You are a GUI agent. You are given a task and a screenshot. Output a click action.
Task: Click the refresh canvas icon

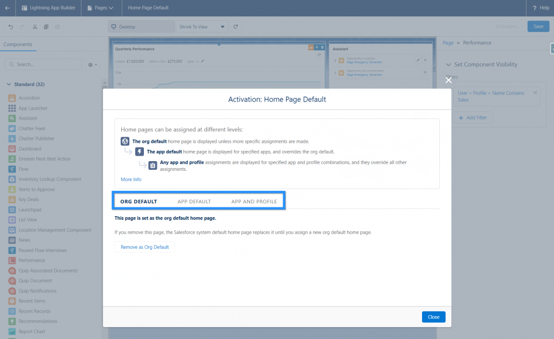(236, 26)
